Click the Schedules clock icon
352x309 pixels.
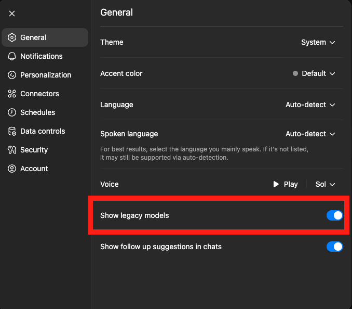click(x=12, y=112)
